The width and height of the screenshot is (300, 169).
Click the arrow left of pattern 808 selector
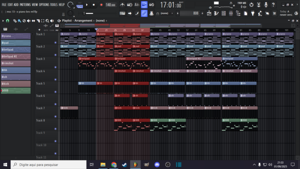pos(178,13)
